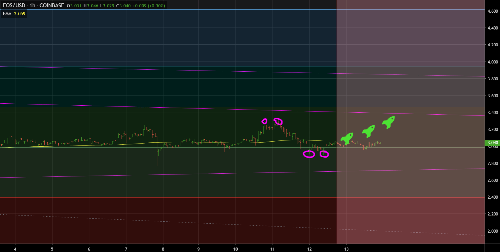The width and height of the screenshot is (500, 252).
Task: Click date label 5 on time axis
Action: [52, 249]
